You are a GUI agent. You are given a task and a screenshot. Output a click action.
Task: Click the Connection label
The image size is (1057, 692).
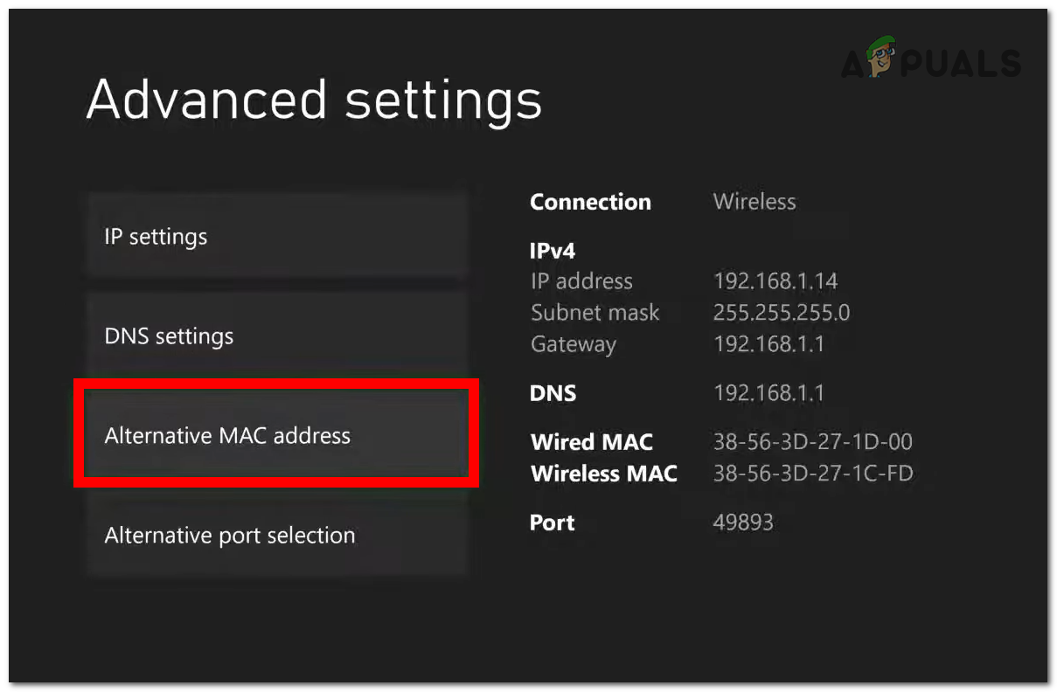pyautogui.click(x=590, y=202)
